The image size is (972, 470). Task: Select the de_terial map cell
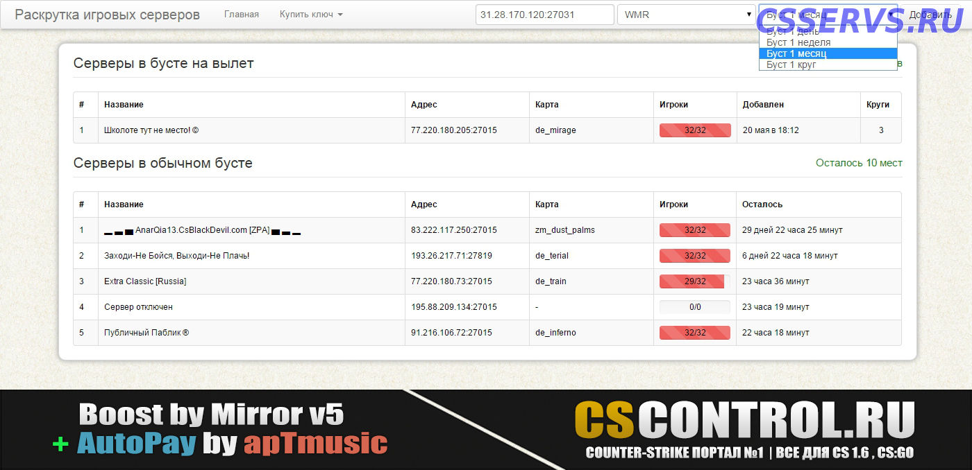coord(552,256)
